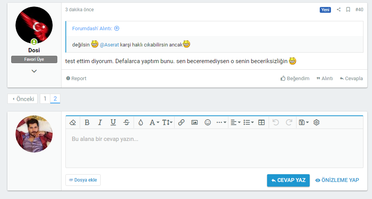Insert an image into the reply
This screenshot has width=372, height=199.
(x=194, y=122)
